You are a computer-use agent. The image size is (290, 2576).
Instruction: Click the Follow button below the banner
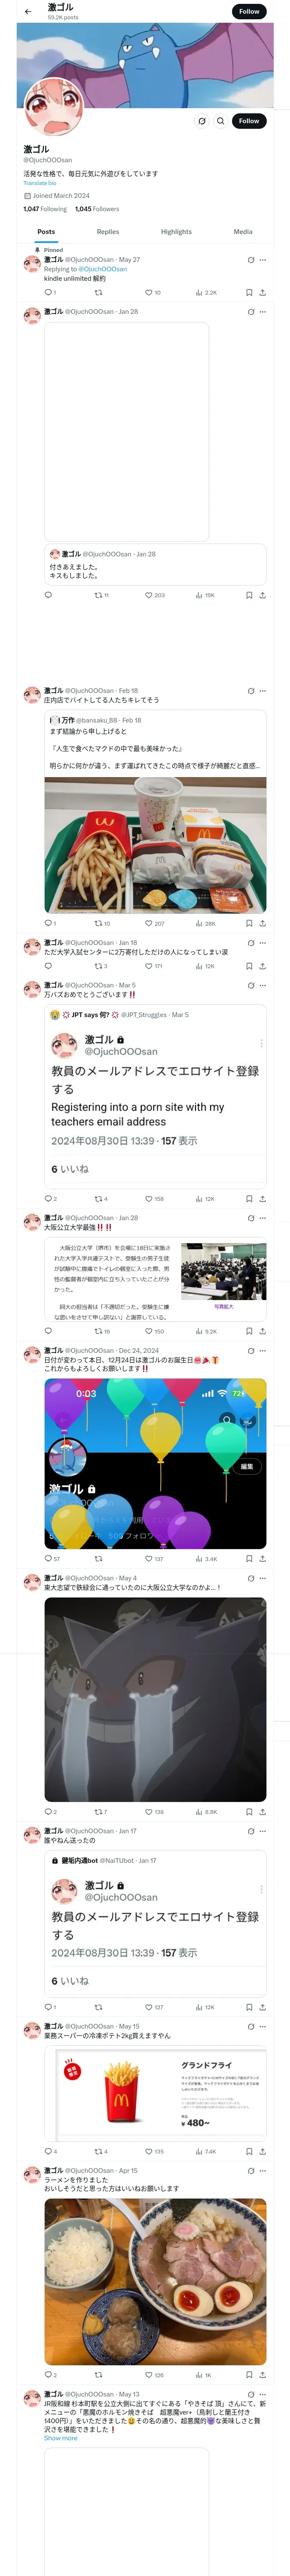pos(249,121)
